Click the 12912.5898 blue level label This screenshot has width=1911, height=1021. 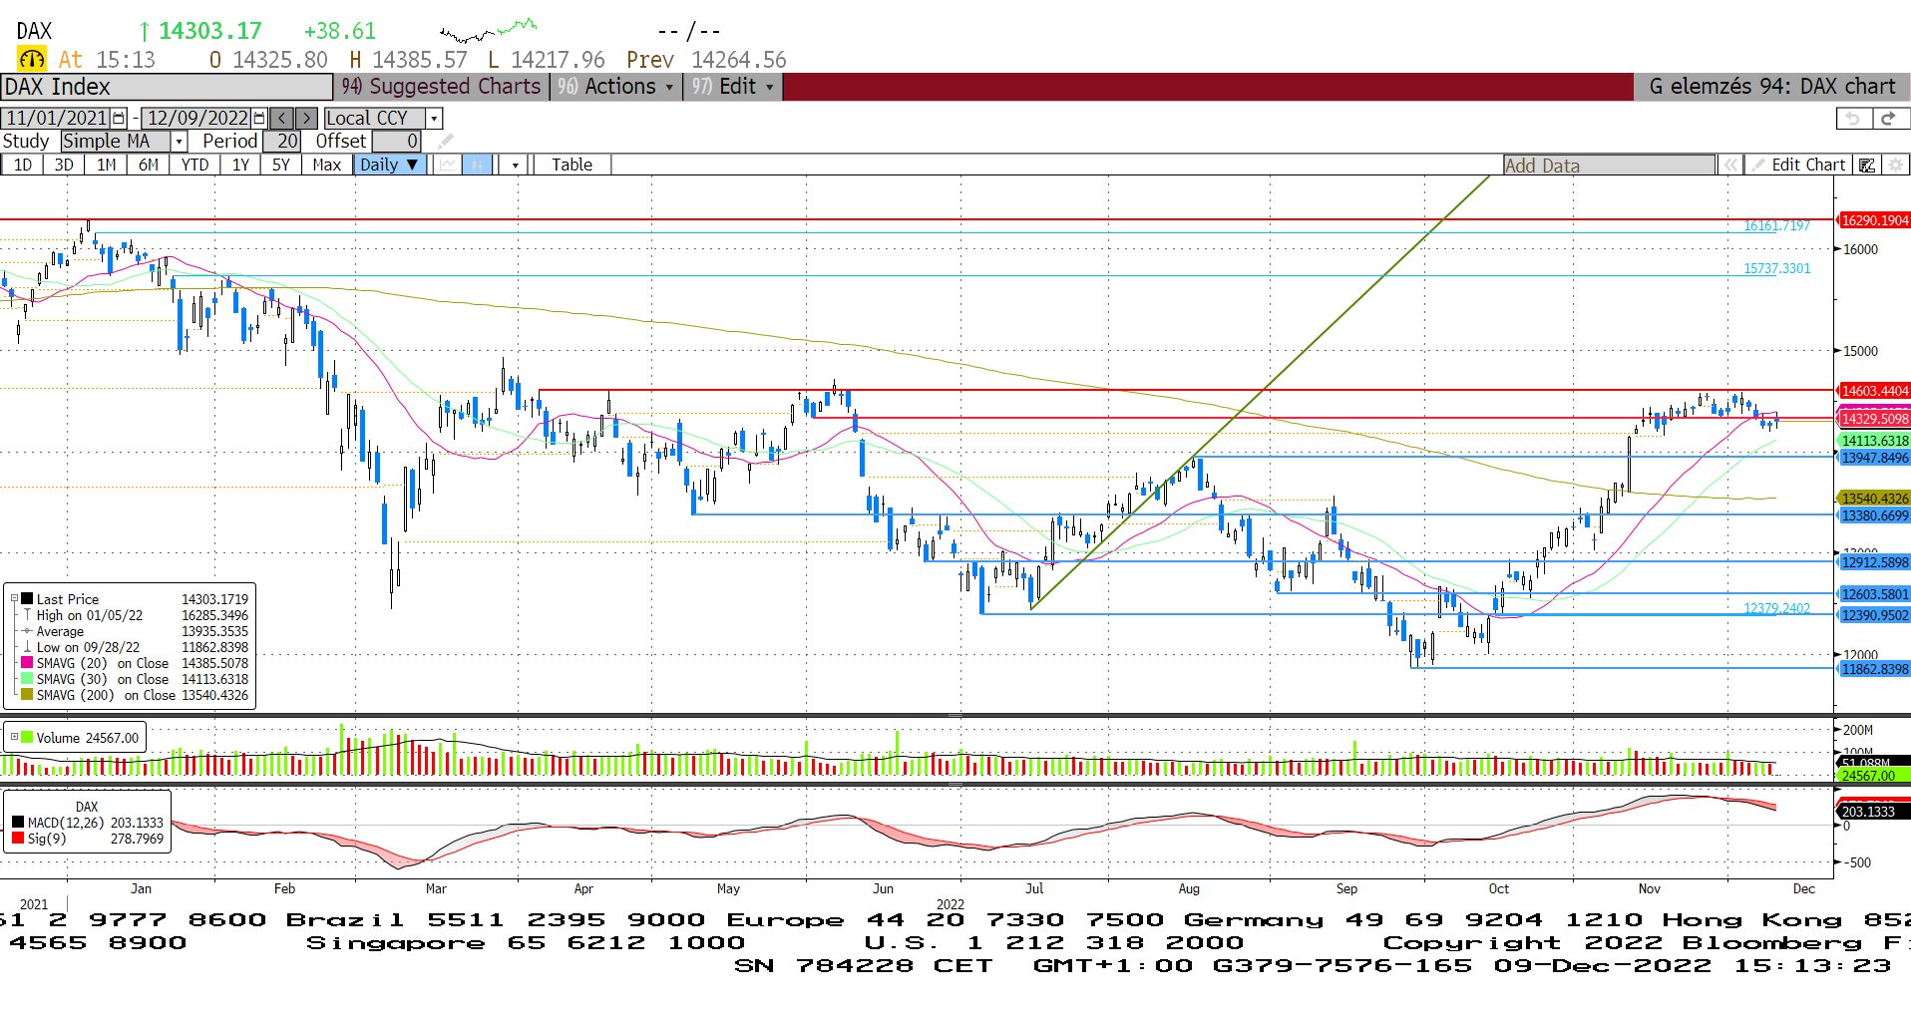[1874, 562]
